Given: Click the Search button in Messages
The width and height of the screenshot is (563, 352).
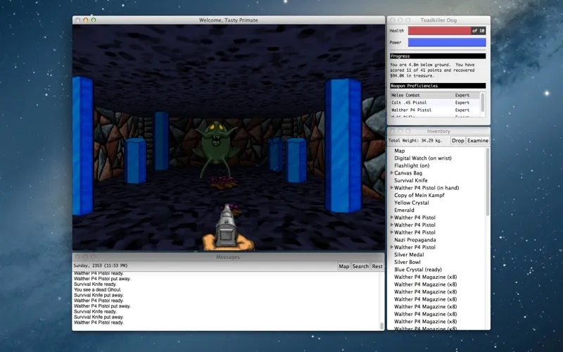Looking at the screenshot, I should pos(360,267).
